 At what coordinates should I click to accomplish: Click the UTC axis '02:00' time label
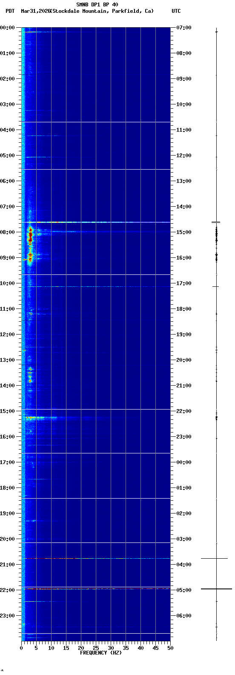[183, 513]
